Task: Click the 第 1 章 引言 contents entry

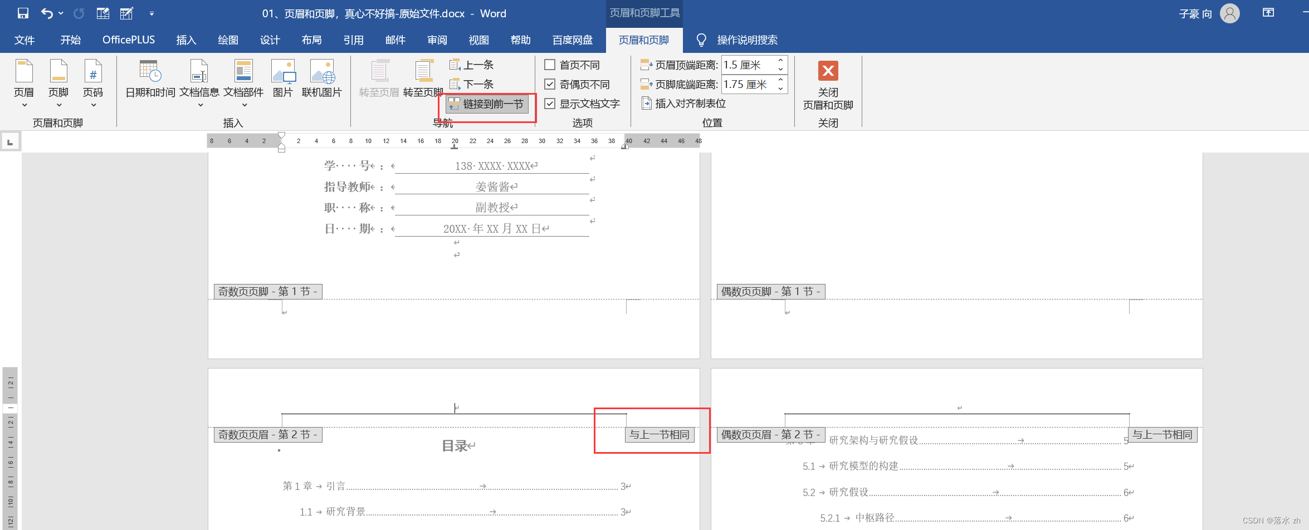Action: 457,486
